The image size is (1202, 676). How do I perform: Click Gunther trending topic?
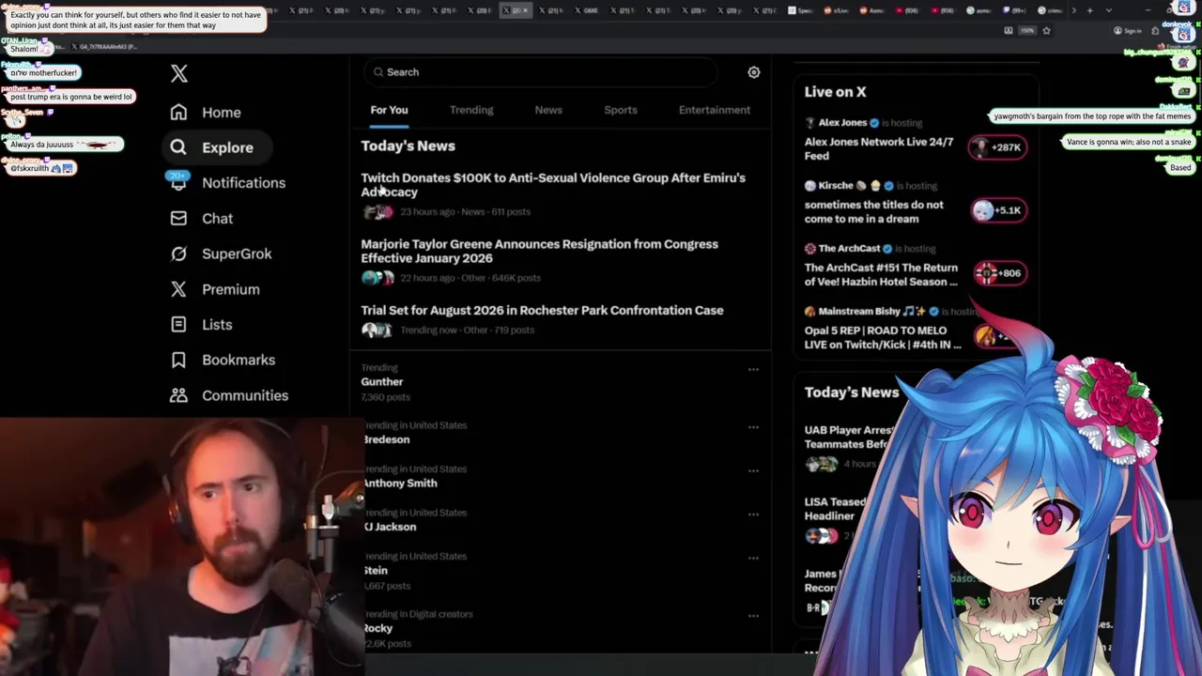click(382, 381)
